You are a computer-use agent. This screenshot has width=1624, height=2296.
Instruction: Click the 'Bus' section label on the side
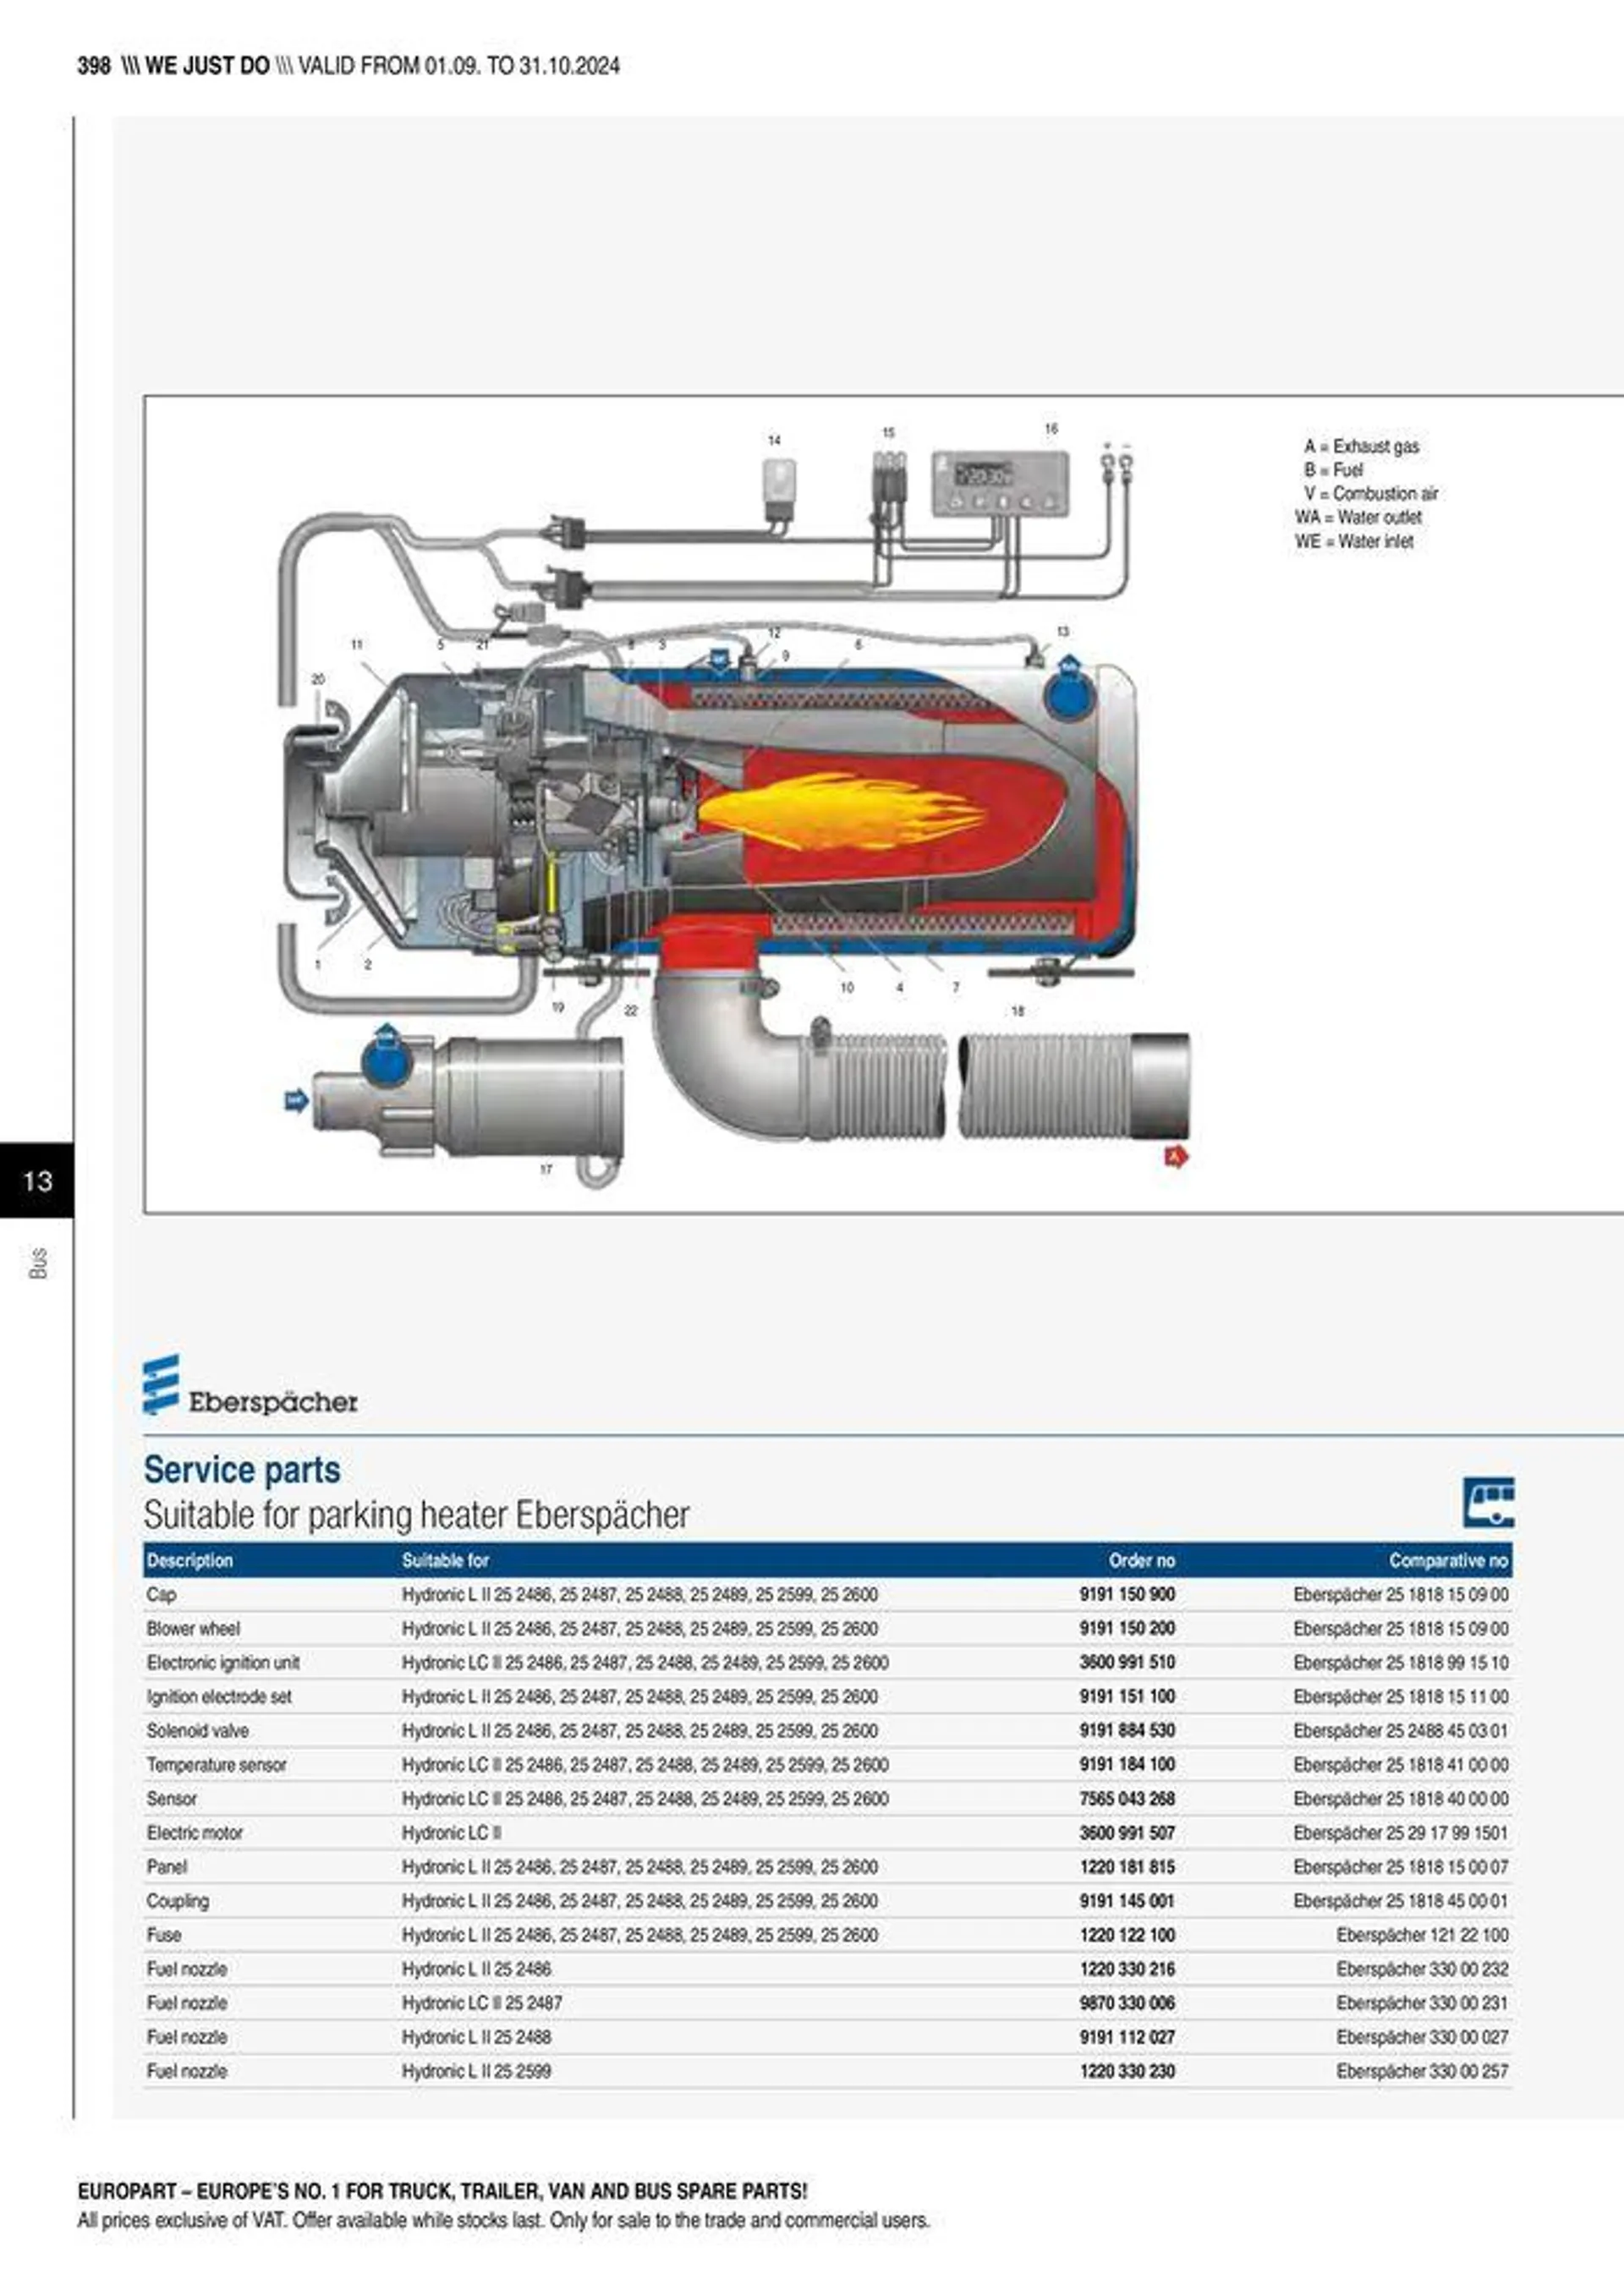pos(39,1263)
